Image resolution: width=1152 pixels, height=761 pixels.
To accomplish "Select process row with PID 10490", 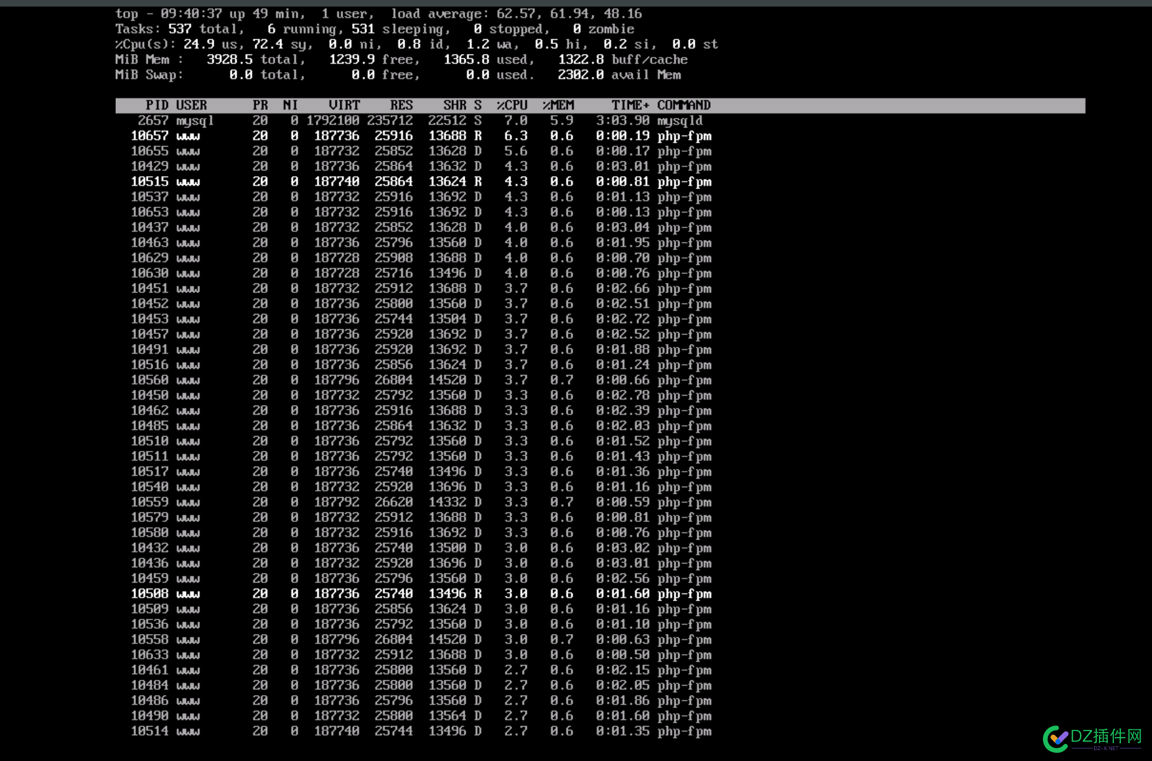I will tap(420, 716).
